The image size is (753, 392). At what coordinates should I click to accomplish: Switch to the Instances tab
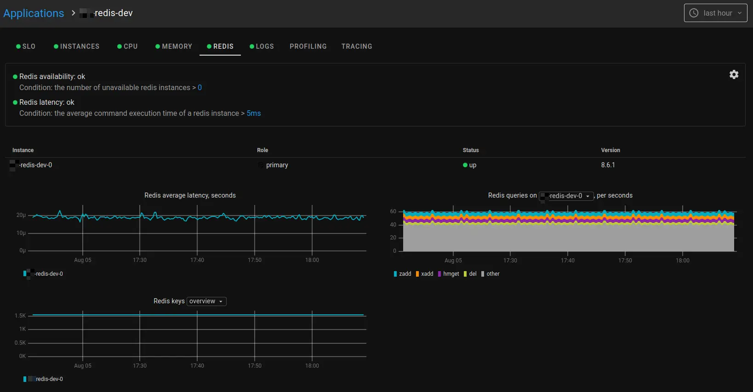pos(76,46)
